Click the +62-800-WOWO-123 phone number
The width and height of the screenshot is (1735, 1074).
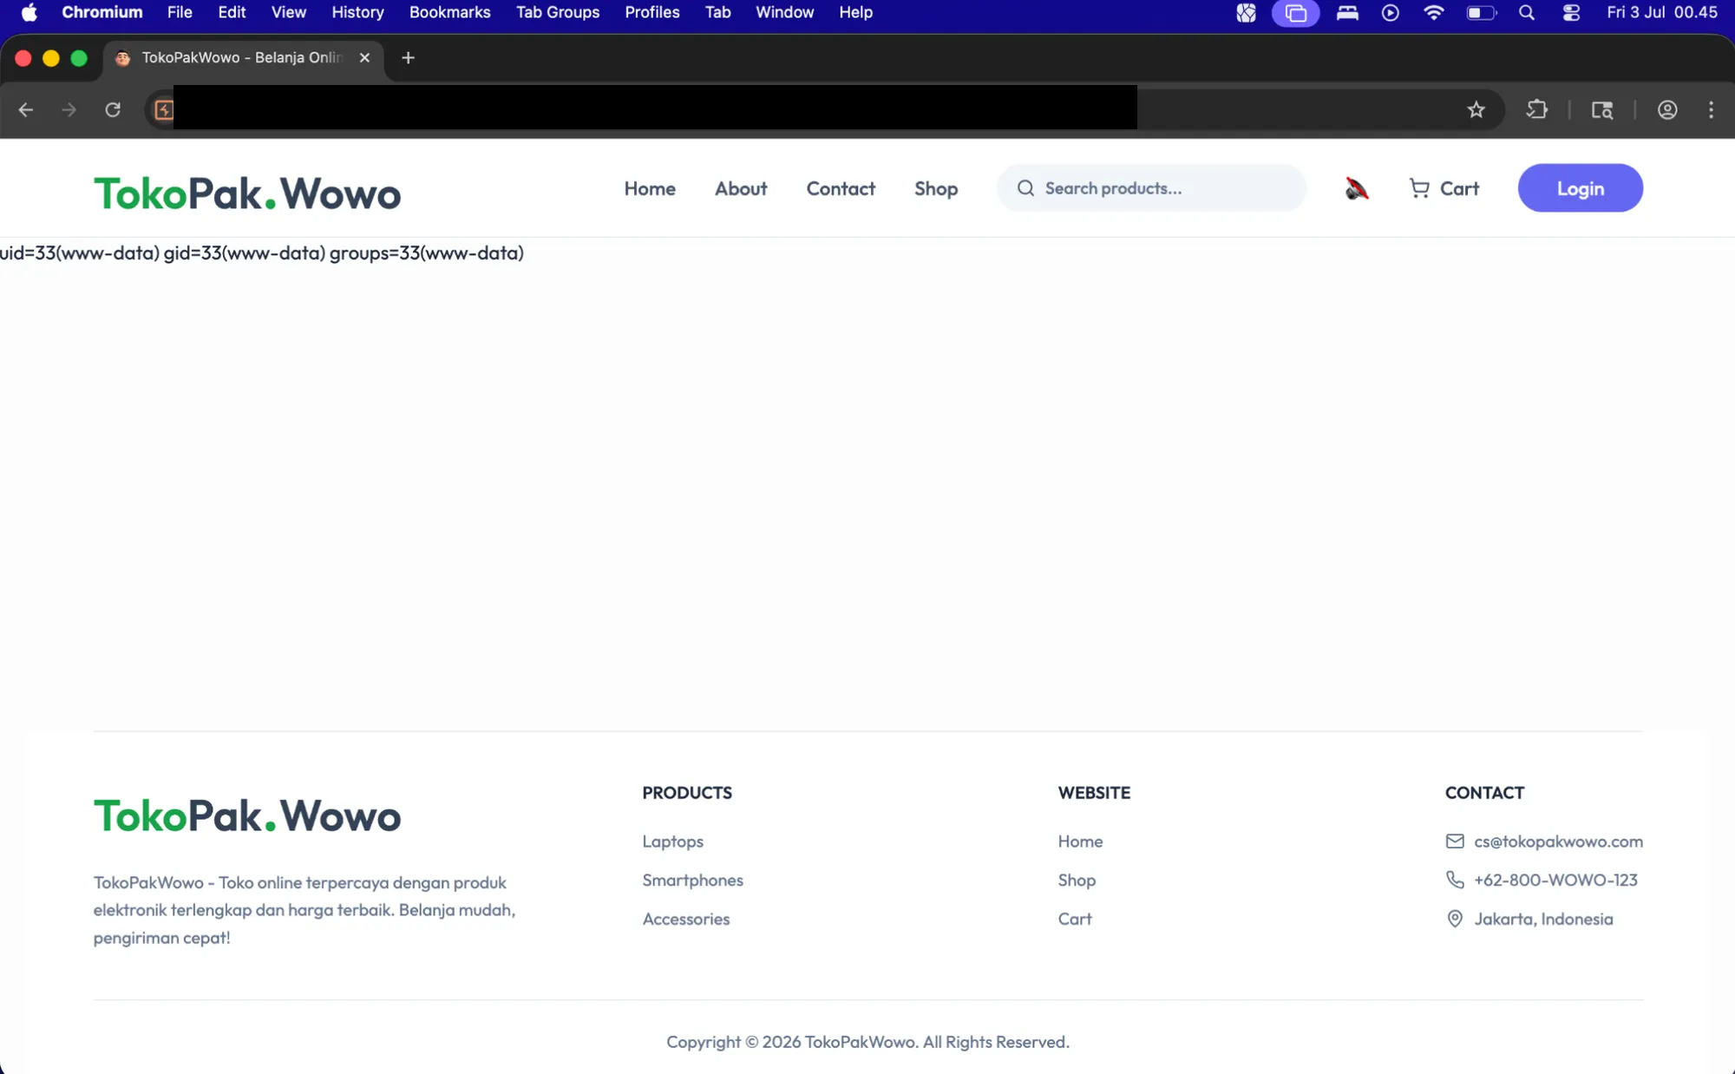click(1555, 880)
